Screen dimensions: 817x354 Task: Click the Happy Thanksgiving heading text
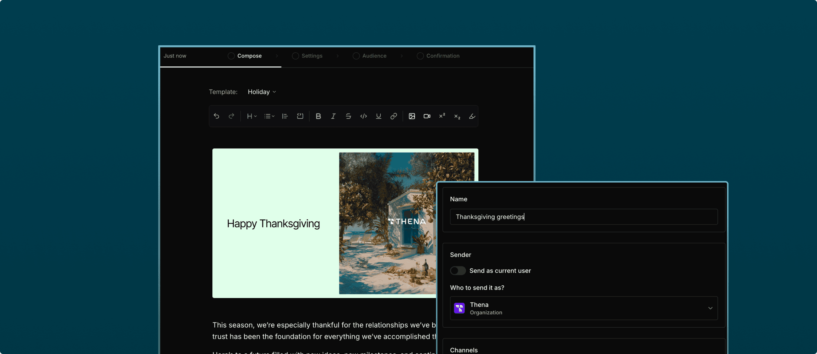click(x=273, y=223)
